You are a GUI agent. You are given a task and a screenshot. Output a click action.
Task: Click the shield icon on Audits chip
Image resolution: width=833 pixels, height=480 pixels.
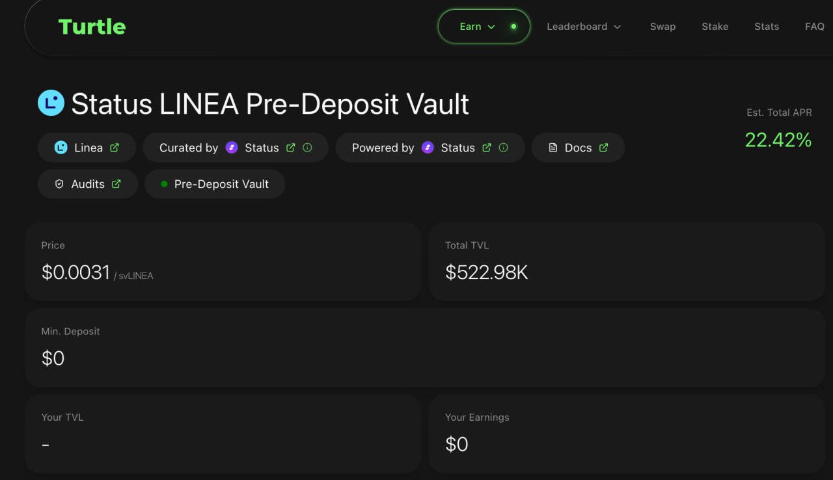coord(59,184)
